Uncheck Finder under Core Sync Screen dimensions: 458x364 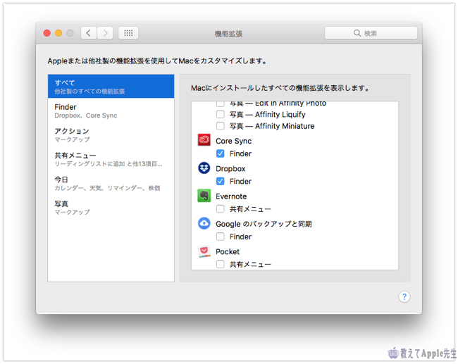point(221,153)
